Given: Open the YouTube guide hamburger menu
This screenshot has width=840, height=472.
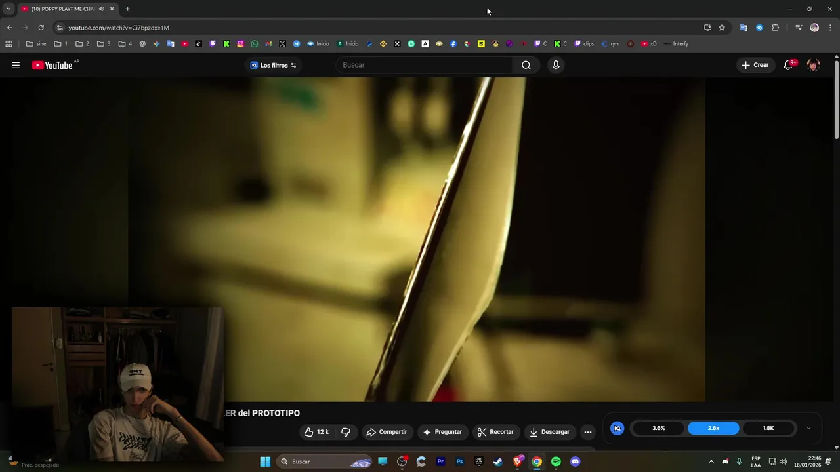Looking at the screenshot, I should (16, 65).
